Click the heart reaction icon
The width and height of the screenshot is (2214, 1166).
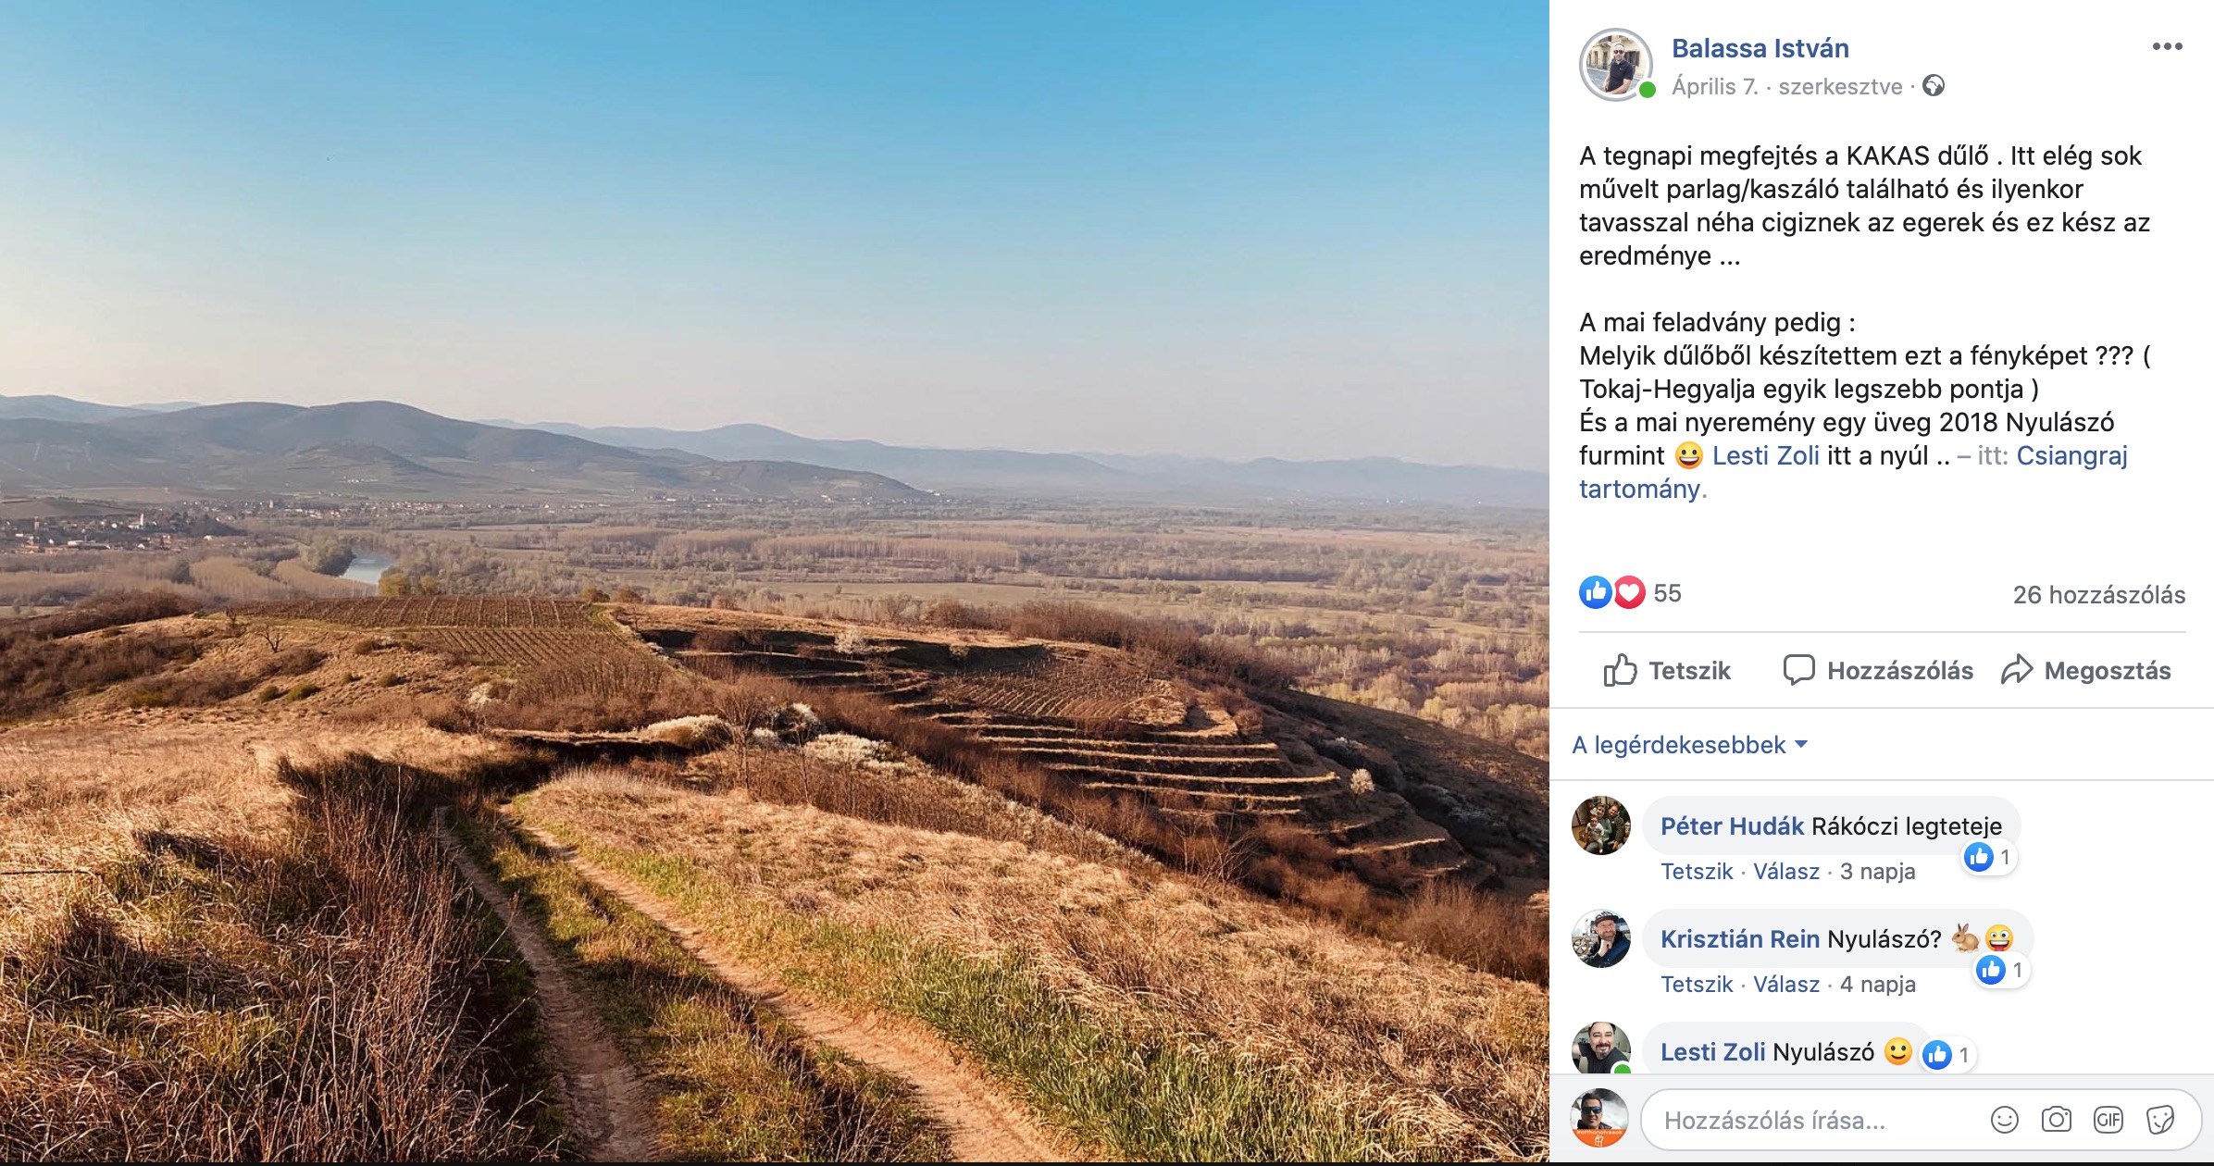pos(1630,592)
